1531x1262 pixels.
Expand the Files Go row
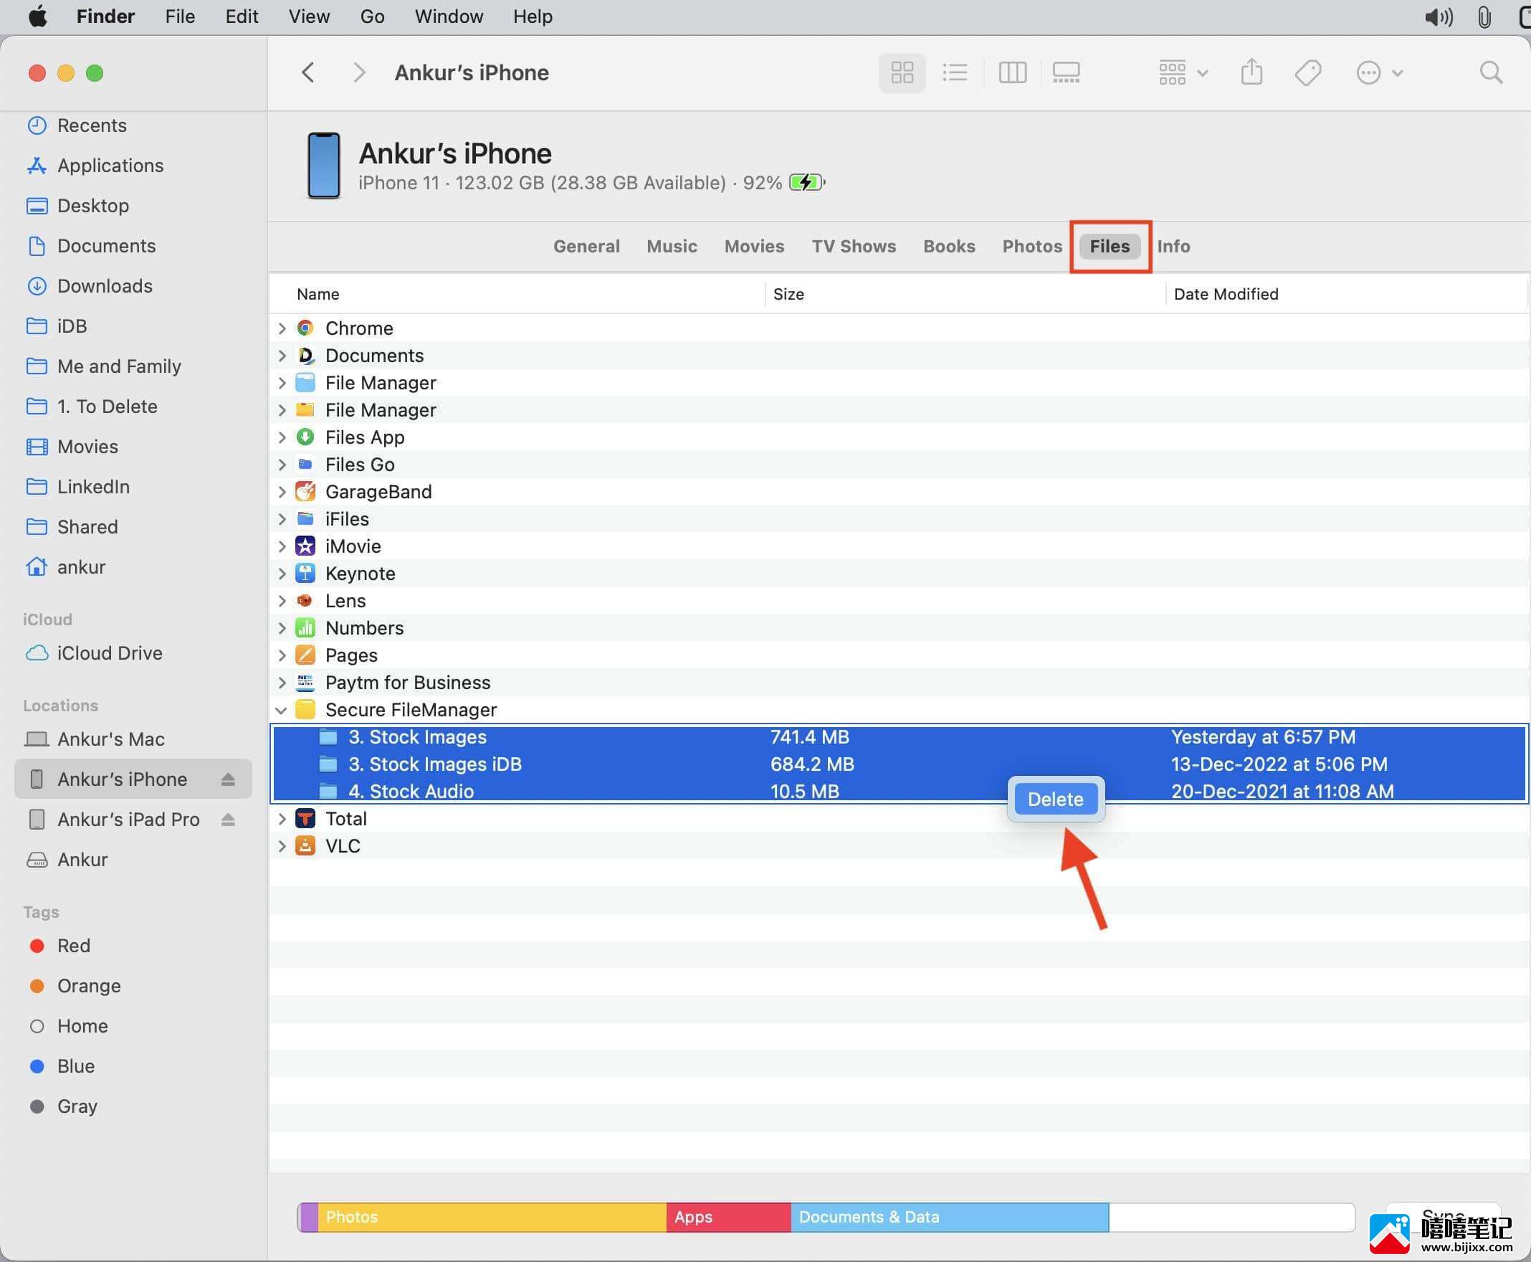click(282, 465)
